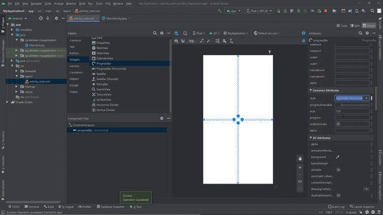Click the Pan hand icon on the canvas
The image size is (383, 215).
[x=300, y=158]
